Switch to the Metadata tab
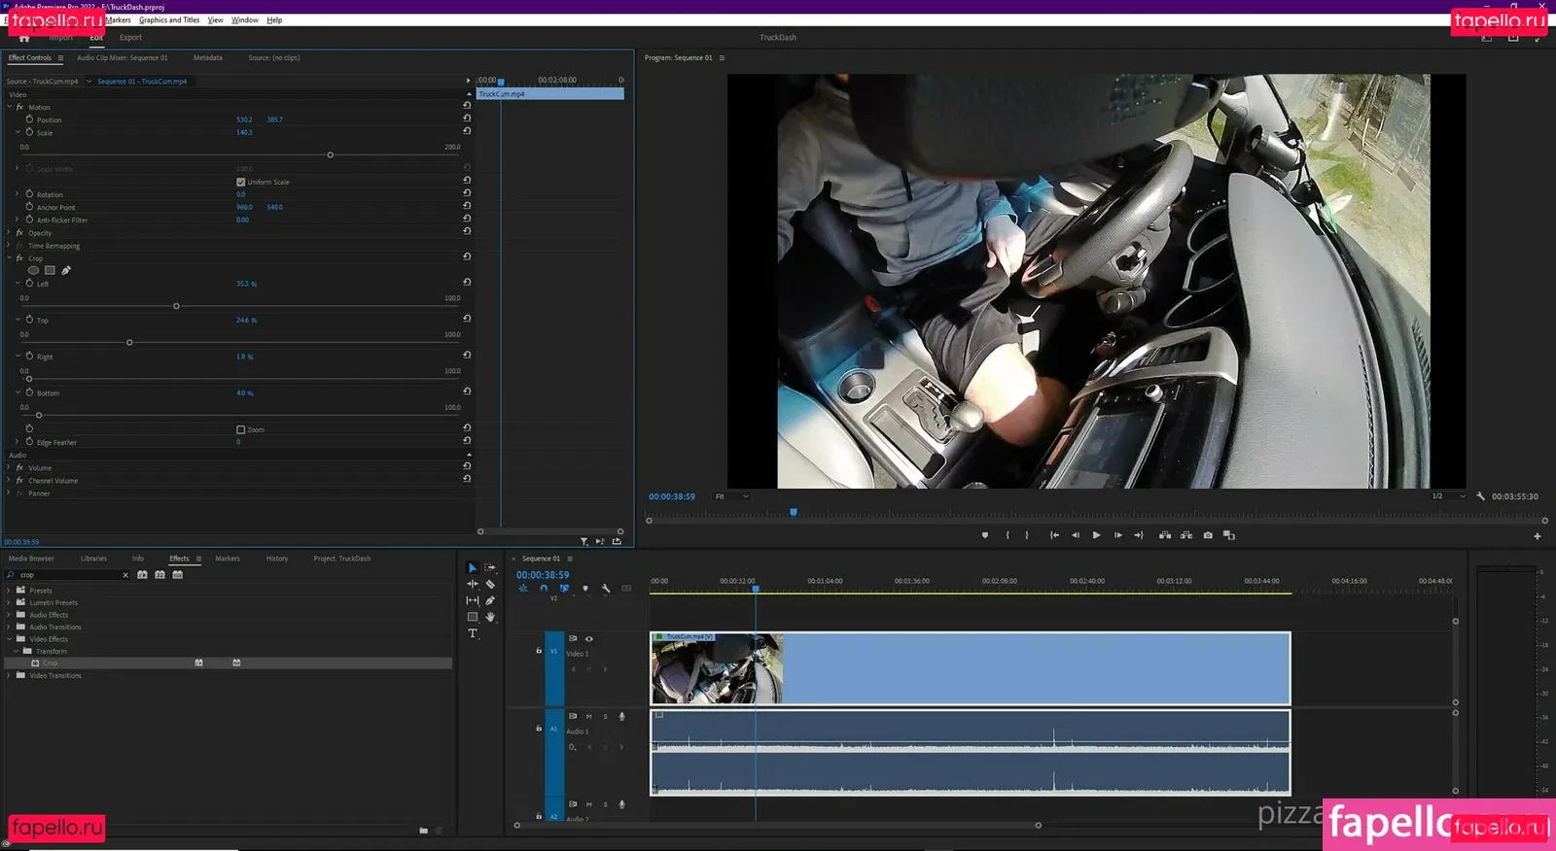Image resolution: width=1556 pixels, height=851 pixels. (x=207, y=58)
